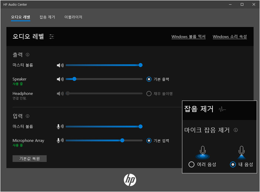Open the 잡음 제거 tab
Viewport: 260px width, 192px height.
[47, 17]
